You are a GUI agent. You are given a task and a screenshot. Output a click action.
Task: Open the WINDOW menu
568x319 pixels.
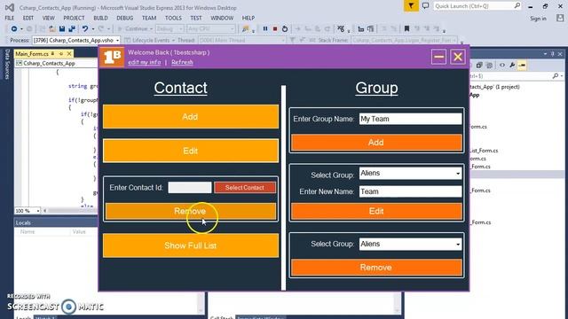(222, 18)
